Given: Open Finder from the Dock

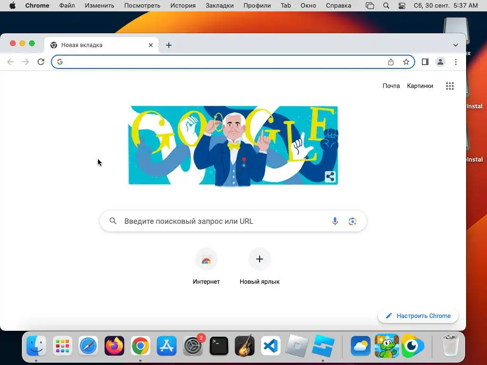Looking at the screenshot, I should click(36, 346).
